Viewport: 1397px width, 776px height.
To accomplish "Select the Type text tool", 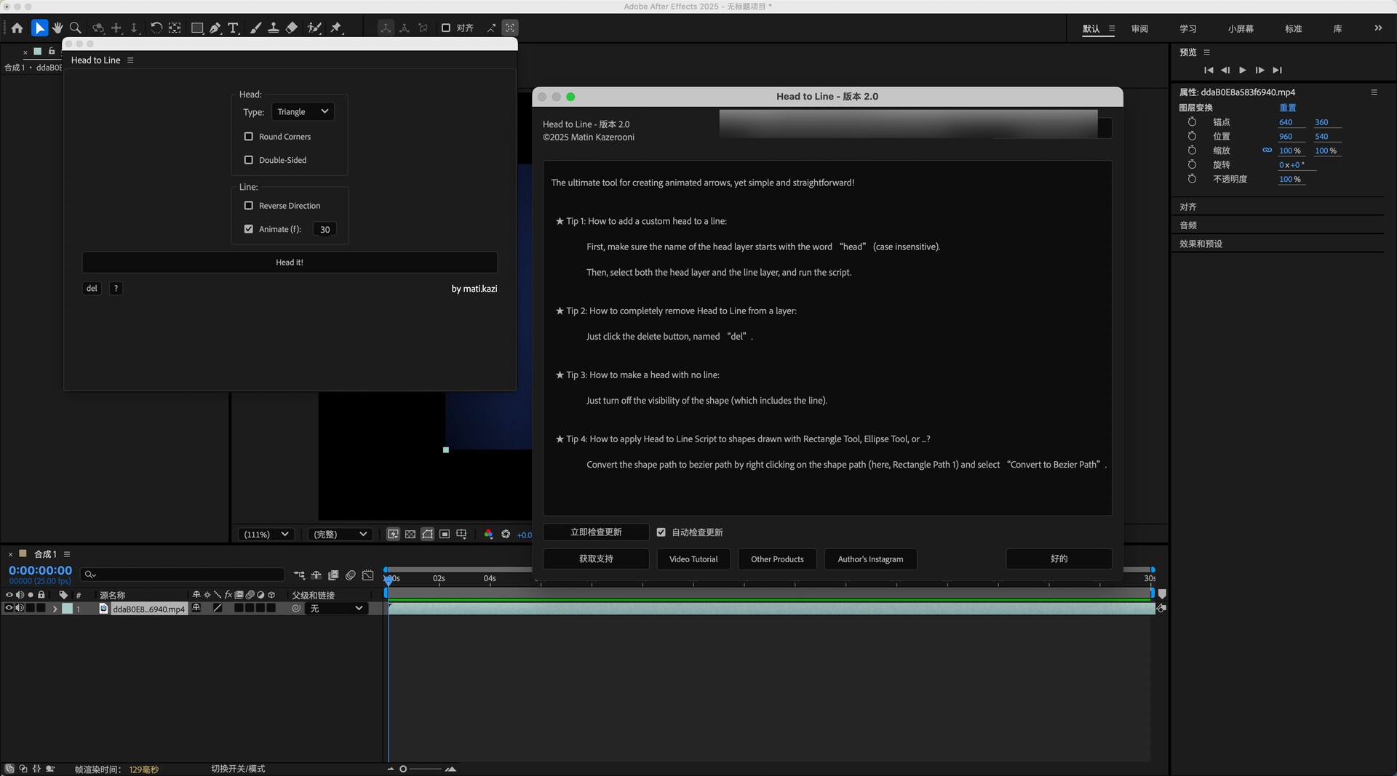I will [x=233, y=28].
